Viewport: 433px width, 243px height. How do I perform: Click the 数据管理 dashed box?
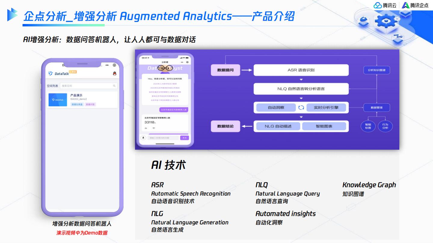coord(376,107)
